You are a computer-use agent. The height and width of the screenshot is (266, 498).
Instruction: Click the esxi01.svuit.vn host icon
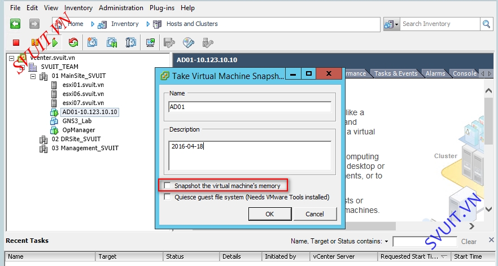[54, 85]
